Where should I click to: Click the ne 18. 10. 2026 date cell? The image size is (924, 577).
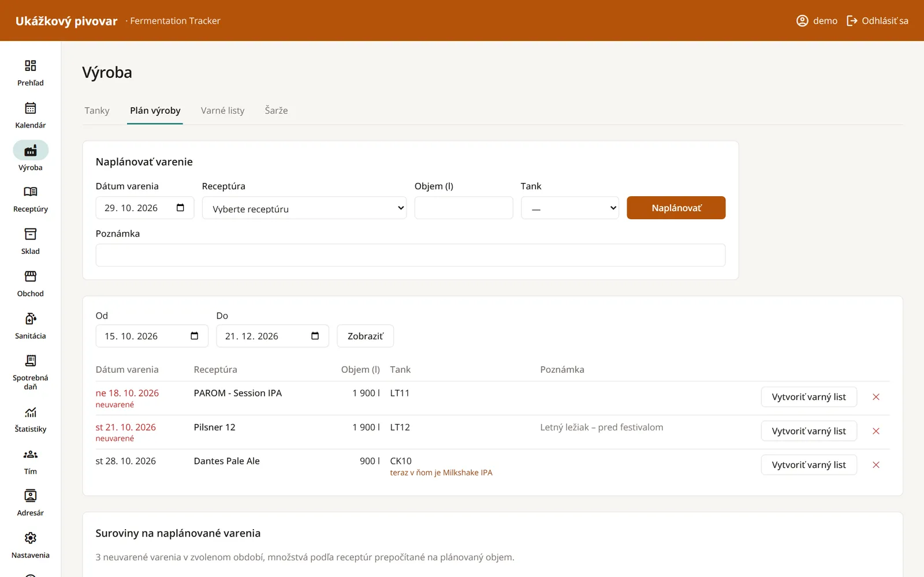tap(127, 393)
